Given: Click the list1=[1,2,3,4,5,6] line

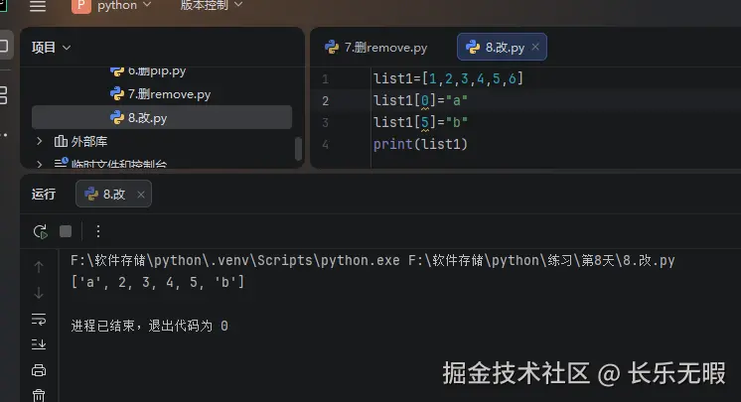Looking at the screenshot, I should (448, 78).
